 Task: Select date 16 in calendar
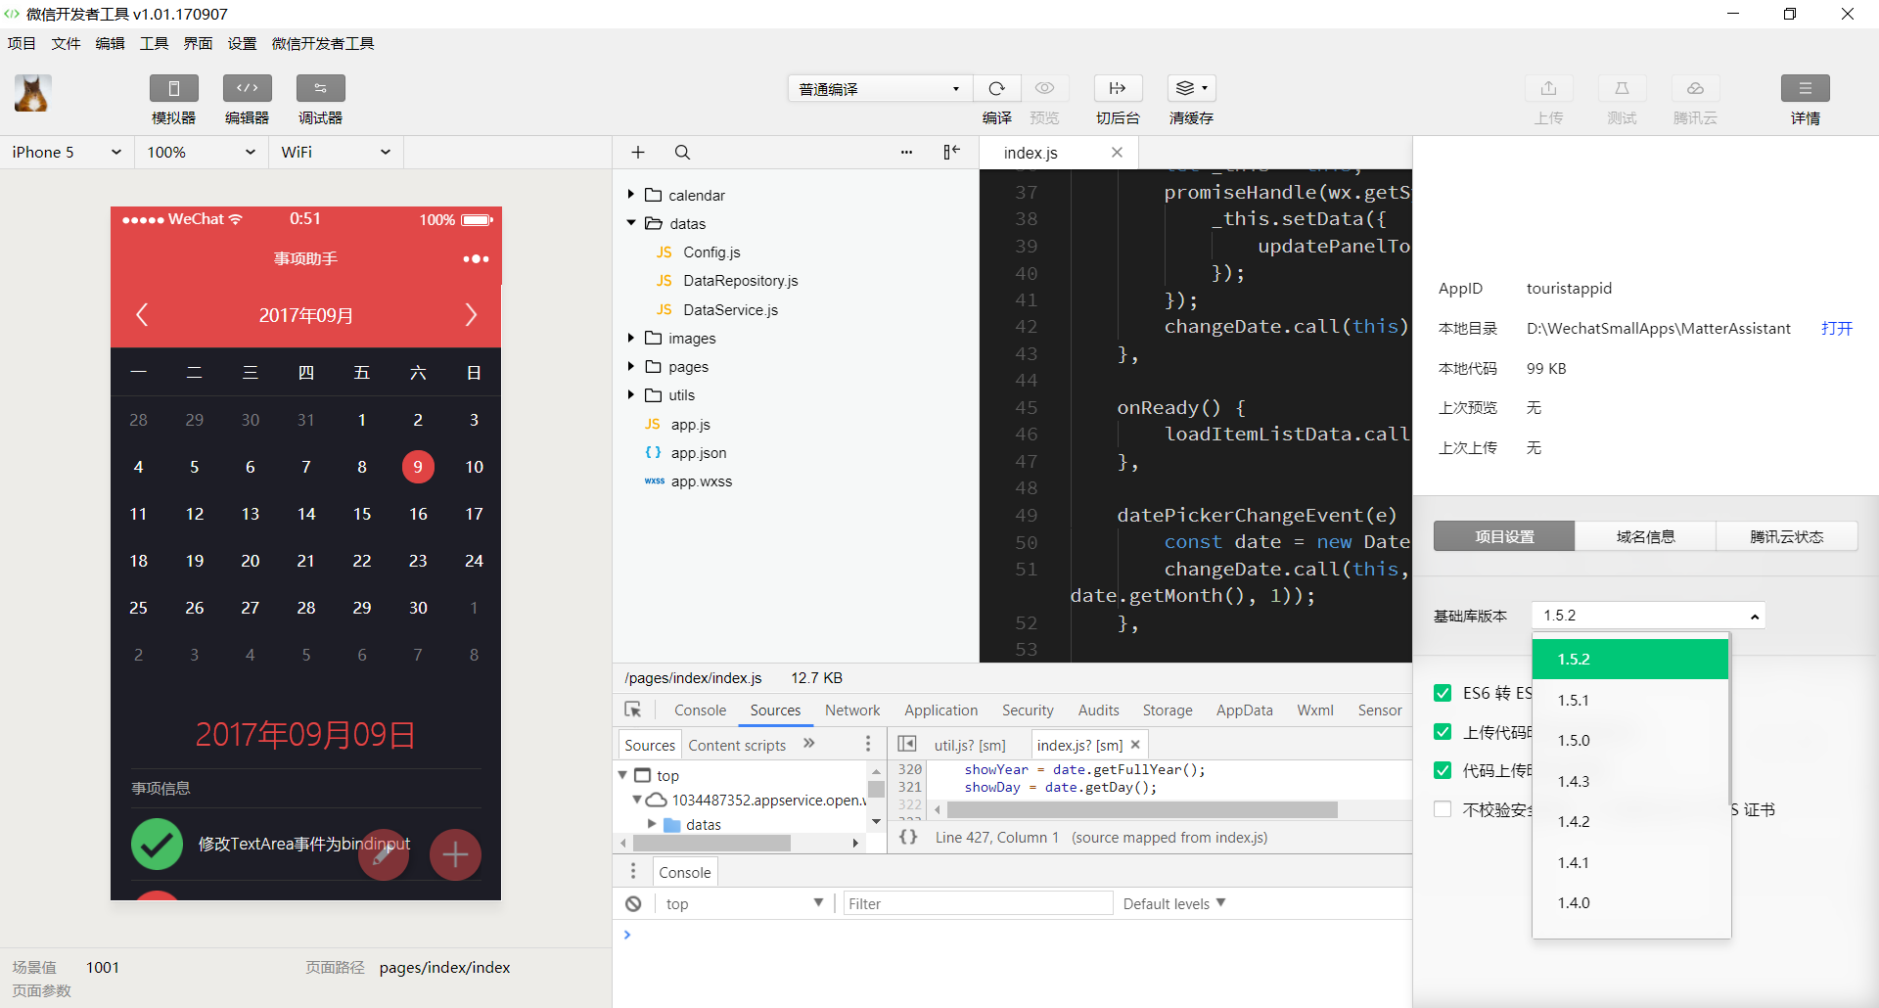[x=418, y=513]
